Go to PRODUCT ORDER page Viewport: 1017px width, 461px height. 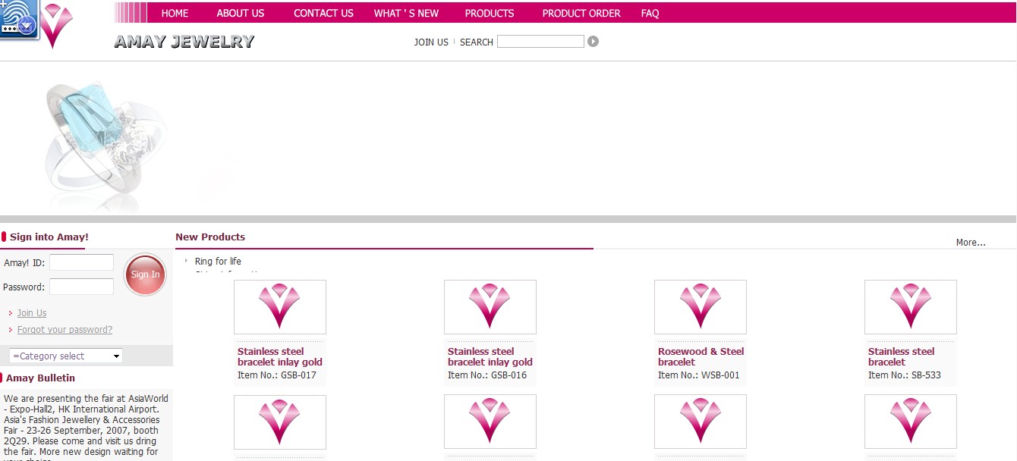tap(581, 13)
